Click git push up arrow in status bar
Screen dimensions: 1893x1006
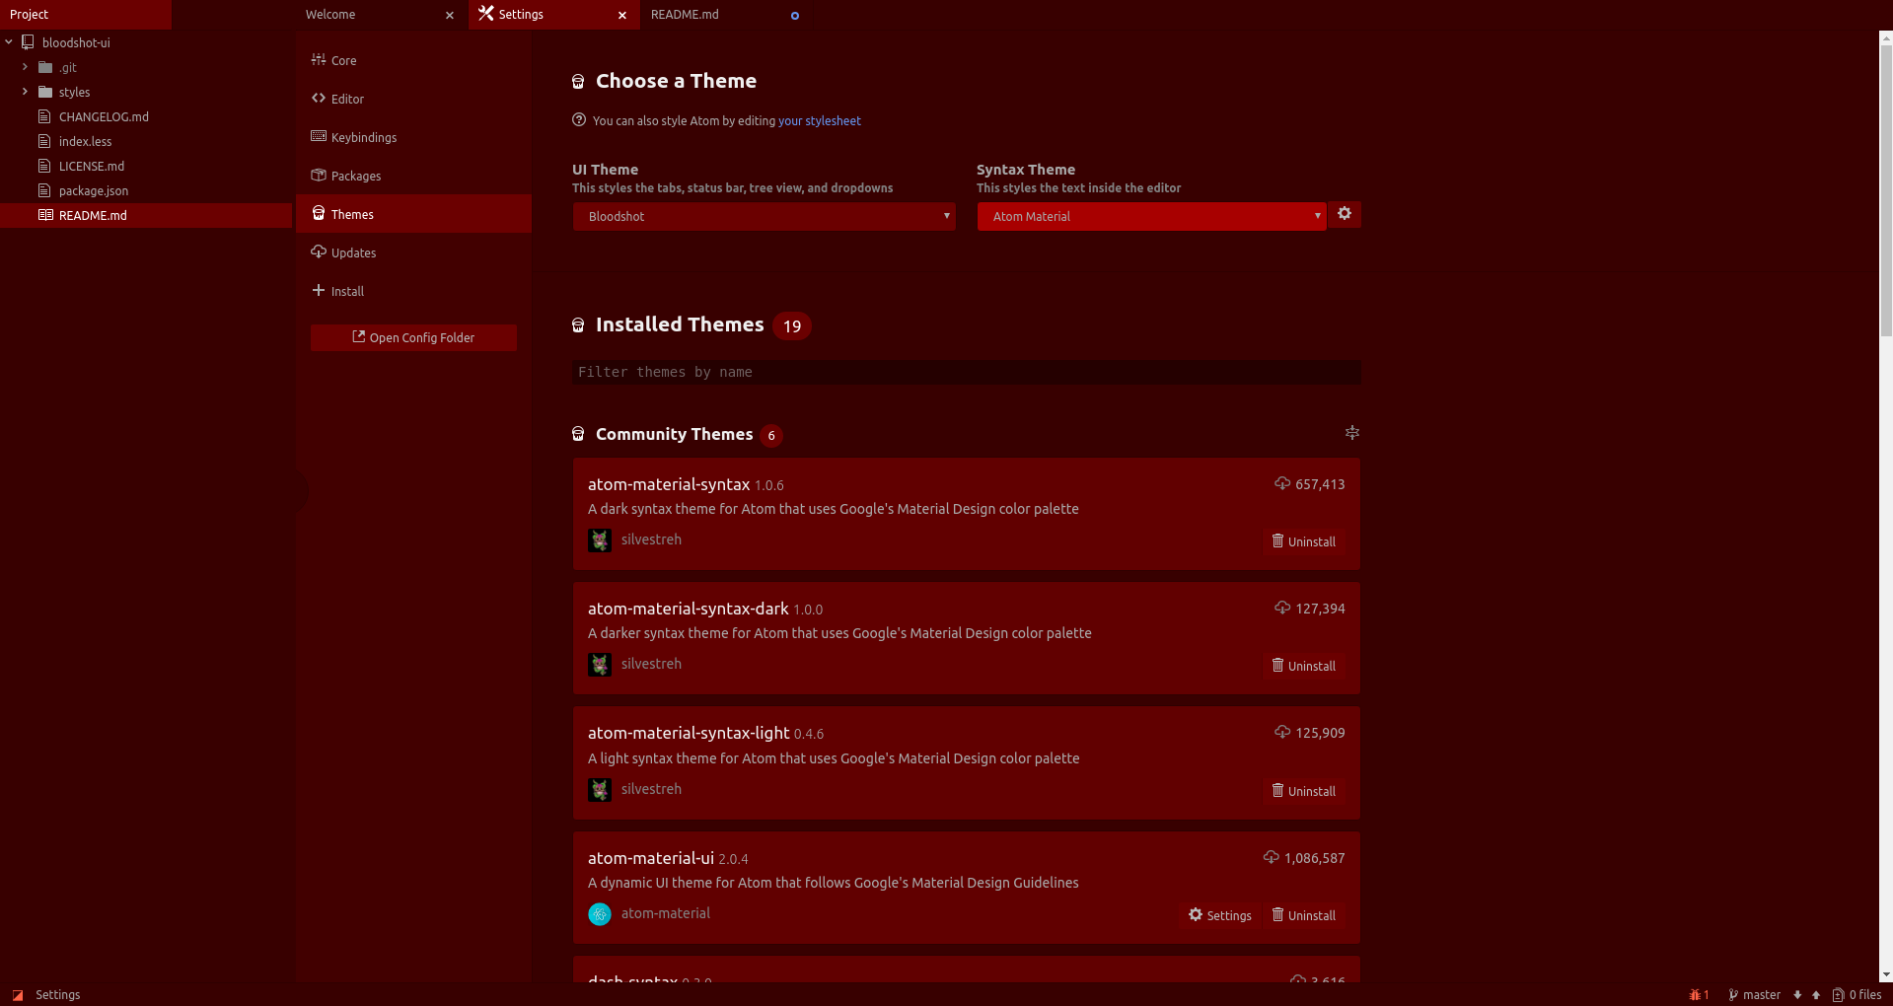pyautogui.click(x=1816, y=994)
